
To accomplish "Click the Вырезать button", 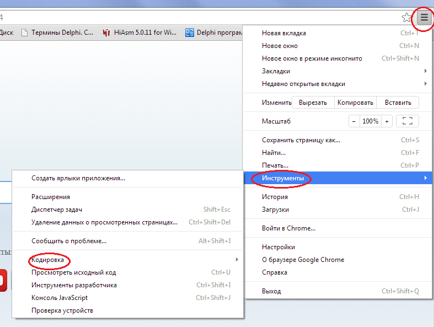I will [313, 103].
